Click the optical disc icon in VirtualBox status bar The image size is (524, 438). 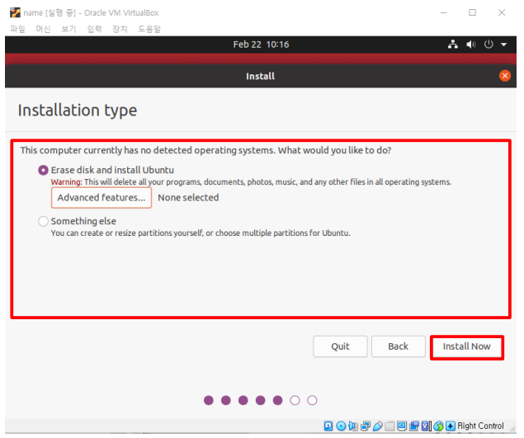[x=341, y=426]
